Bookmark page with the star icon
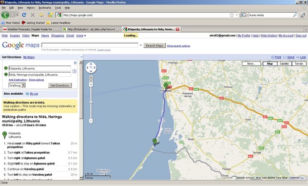 [232, 15]
